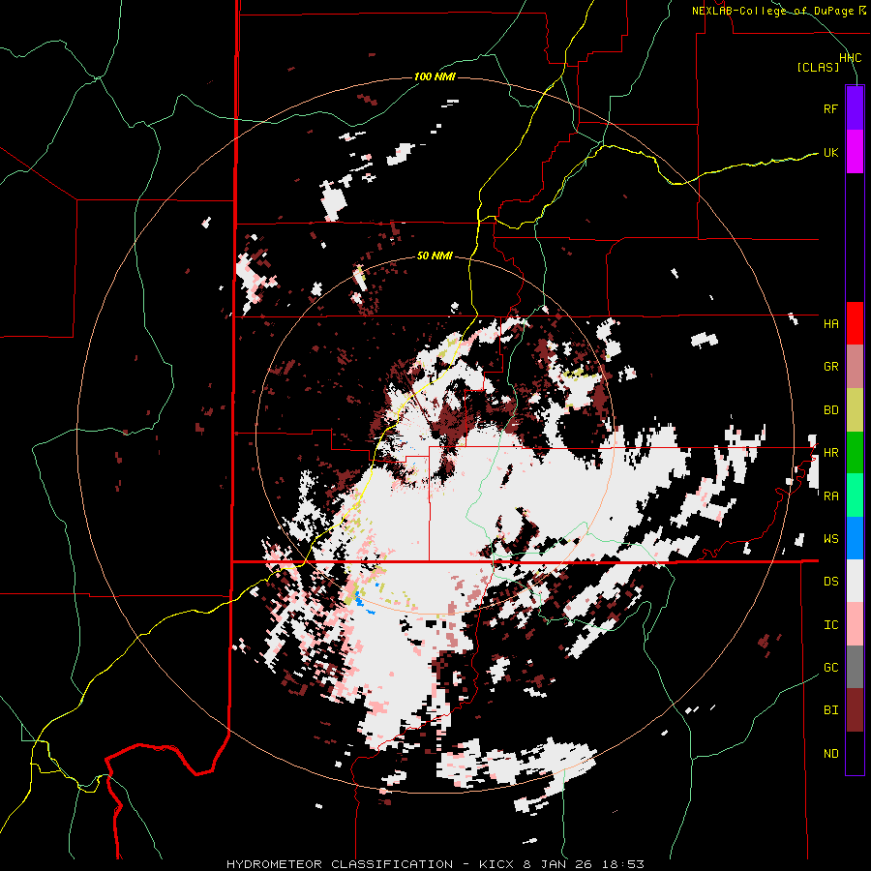Click the GC gray legend swatch
The height and width of the screenshot is (871, 871).
pos(855,667)
